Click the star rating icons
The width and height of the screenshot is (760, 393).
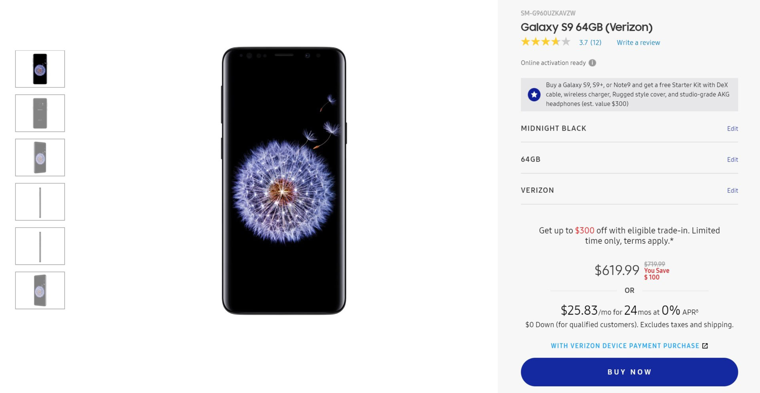pos(545,42)
